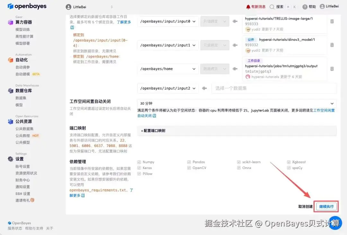Open the 算力容器 (compute container) section
The image size is (347, 235).
[x=24, y=22]
